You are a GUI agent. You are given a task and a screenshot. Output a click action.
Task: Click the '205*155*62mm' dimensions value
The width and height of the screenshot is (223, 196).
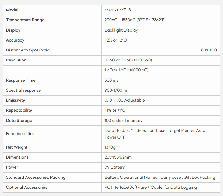(118, 157)
